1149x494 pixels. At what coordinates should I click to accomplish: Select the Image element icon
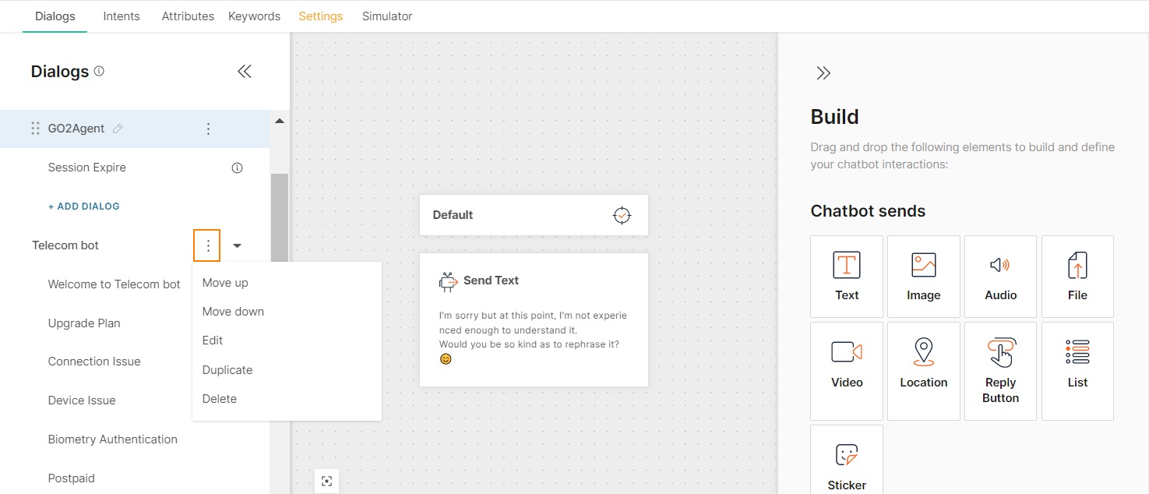click(923, 266)
